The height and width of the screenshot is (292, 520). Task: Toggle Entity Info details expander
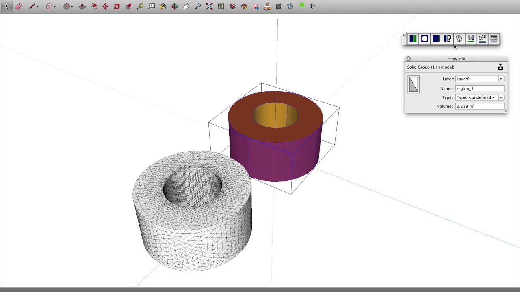tap(500, 67)
